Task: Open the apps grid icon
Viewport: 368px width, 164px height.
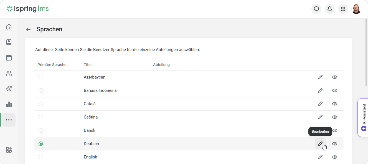Action: pos(343,9)
